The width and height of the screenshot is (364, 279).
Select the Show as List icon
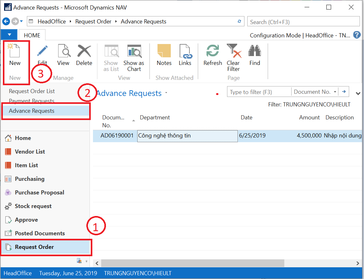coord(111,51)
